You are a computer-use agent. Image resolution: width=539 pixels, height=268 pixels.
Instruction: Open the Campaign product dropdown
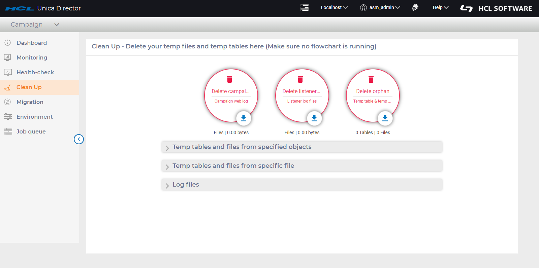click(35, 25)
